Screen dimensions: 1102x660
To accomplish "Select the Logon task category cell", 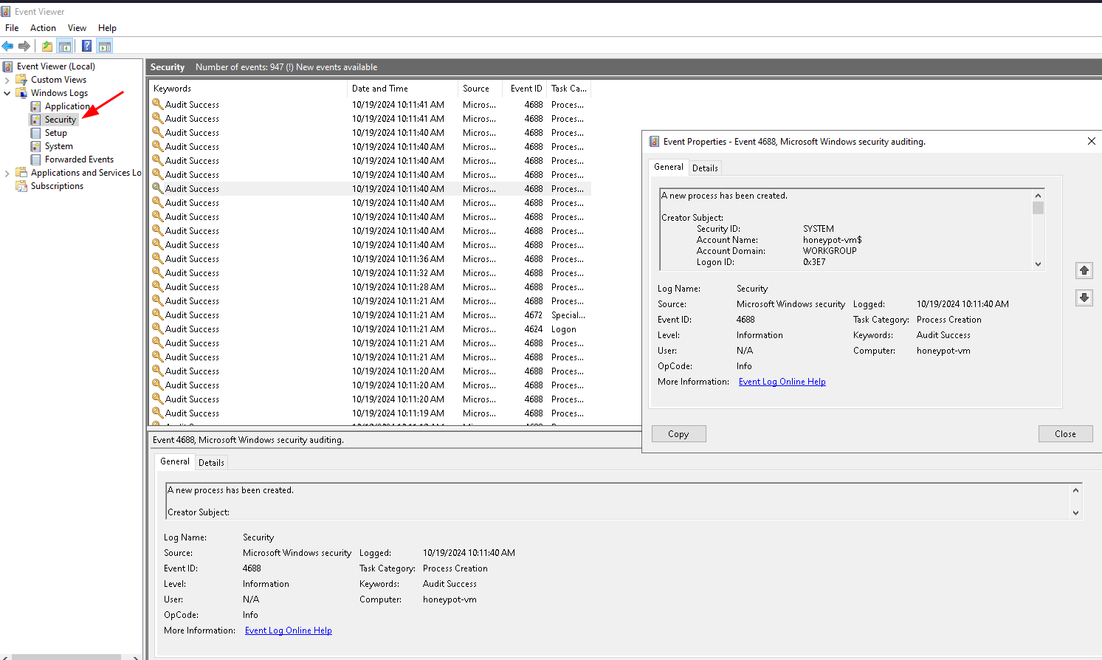I will click(x=564, y=329).
